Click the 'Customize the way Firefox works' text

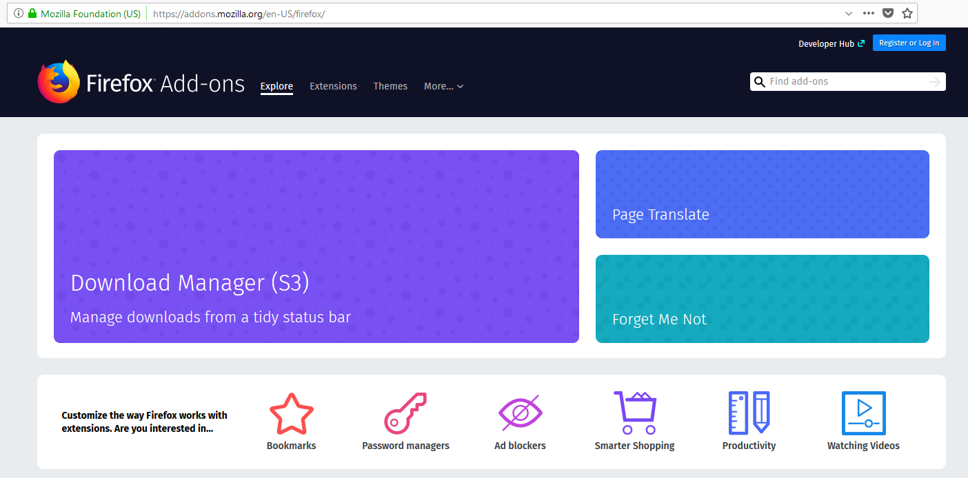point(144,422)
